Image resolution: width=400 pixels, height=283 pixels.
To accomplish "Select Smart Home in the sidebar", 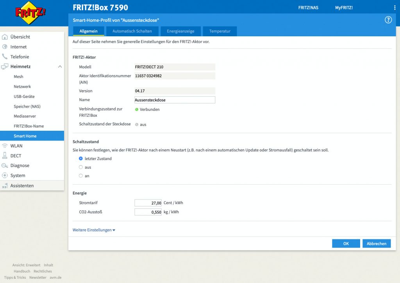I will tap(32, 136).
